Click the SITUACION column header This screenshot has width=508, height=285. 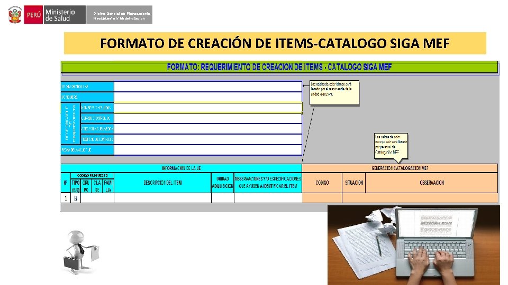tap(354, 183)
